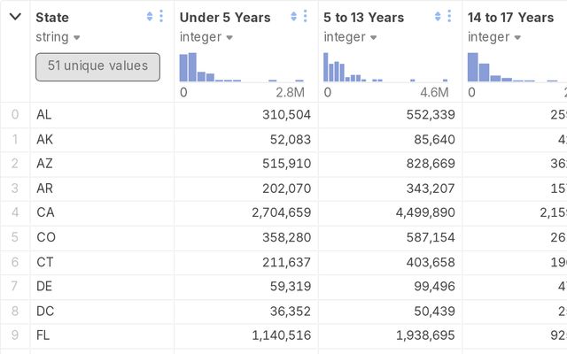Sort the 5 to 13 Years column
The image size is (567, 354).
point(438,17)
